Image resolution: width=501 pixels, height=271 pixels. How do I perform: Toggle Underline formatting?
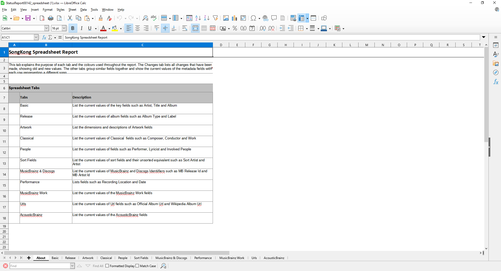pos(90,28)
